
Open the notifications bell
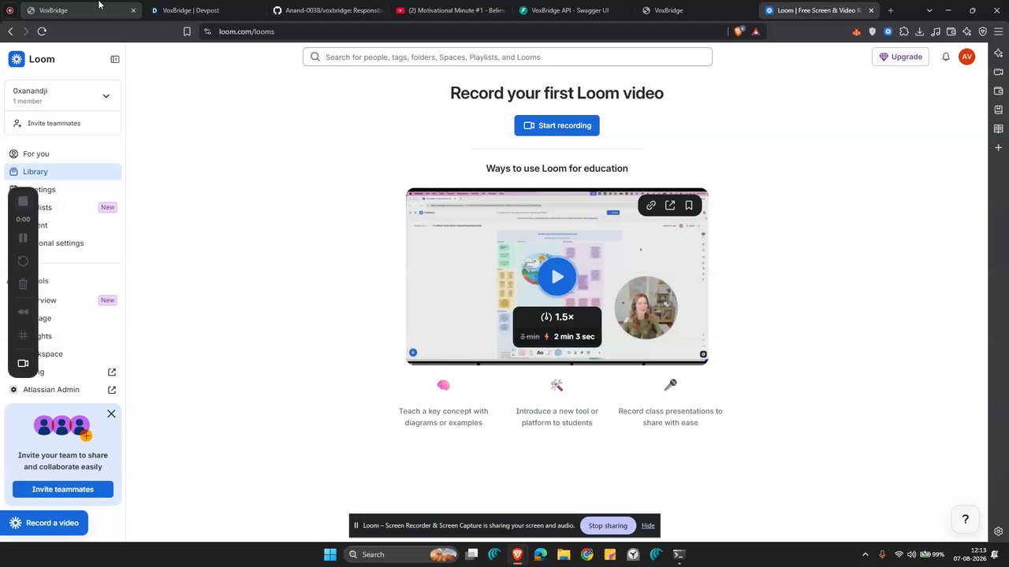tap(946, 57)
